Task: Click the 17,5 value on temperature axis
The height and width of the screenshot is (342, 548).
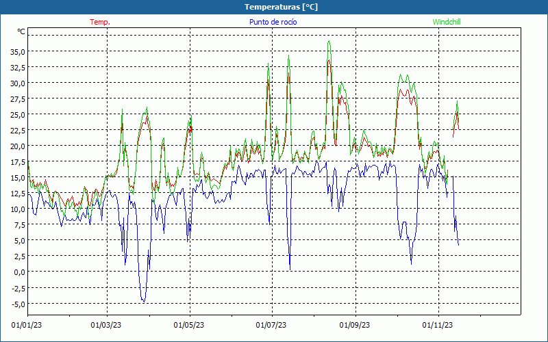Action: pos(18,162)
